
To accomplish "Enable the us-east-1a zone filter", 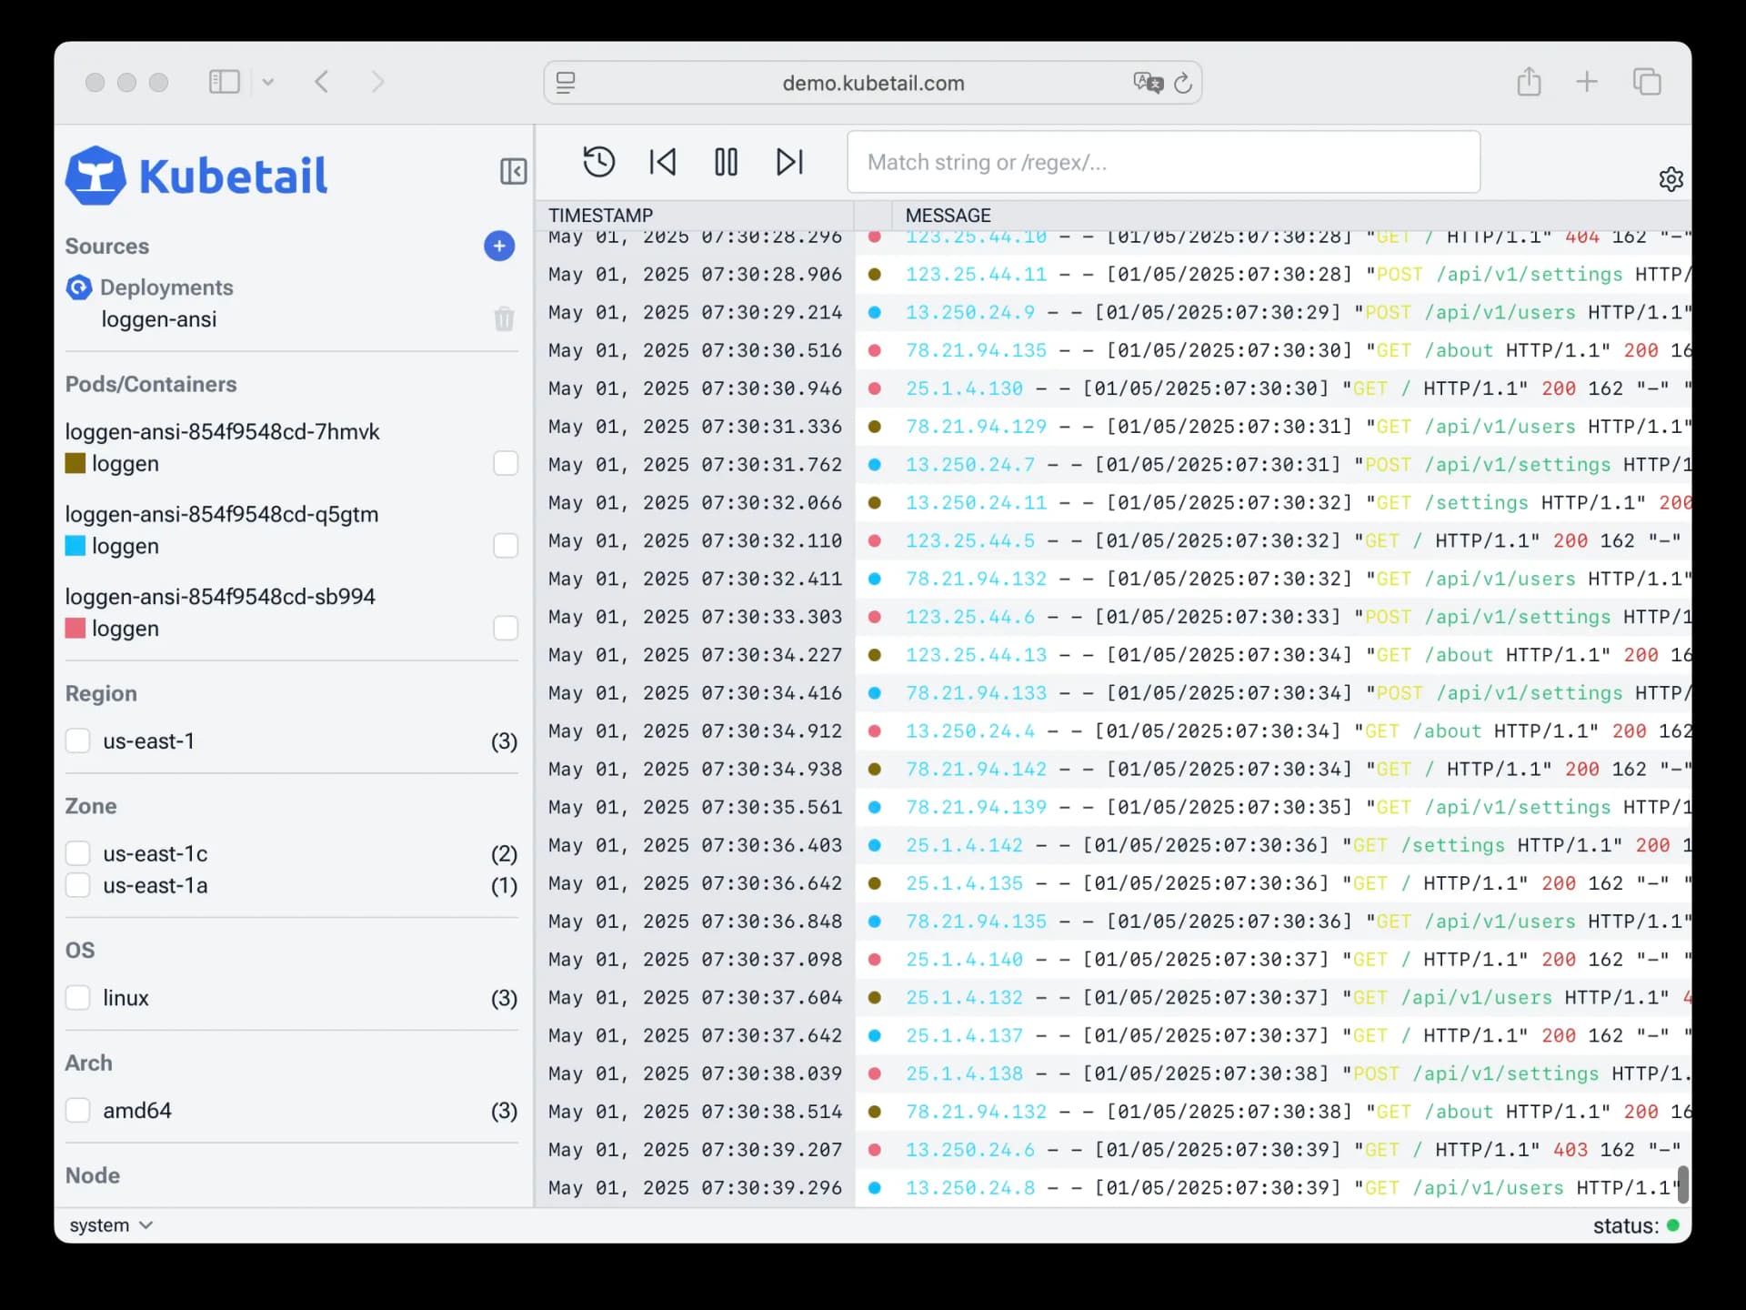I will 78,885.
